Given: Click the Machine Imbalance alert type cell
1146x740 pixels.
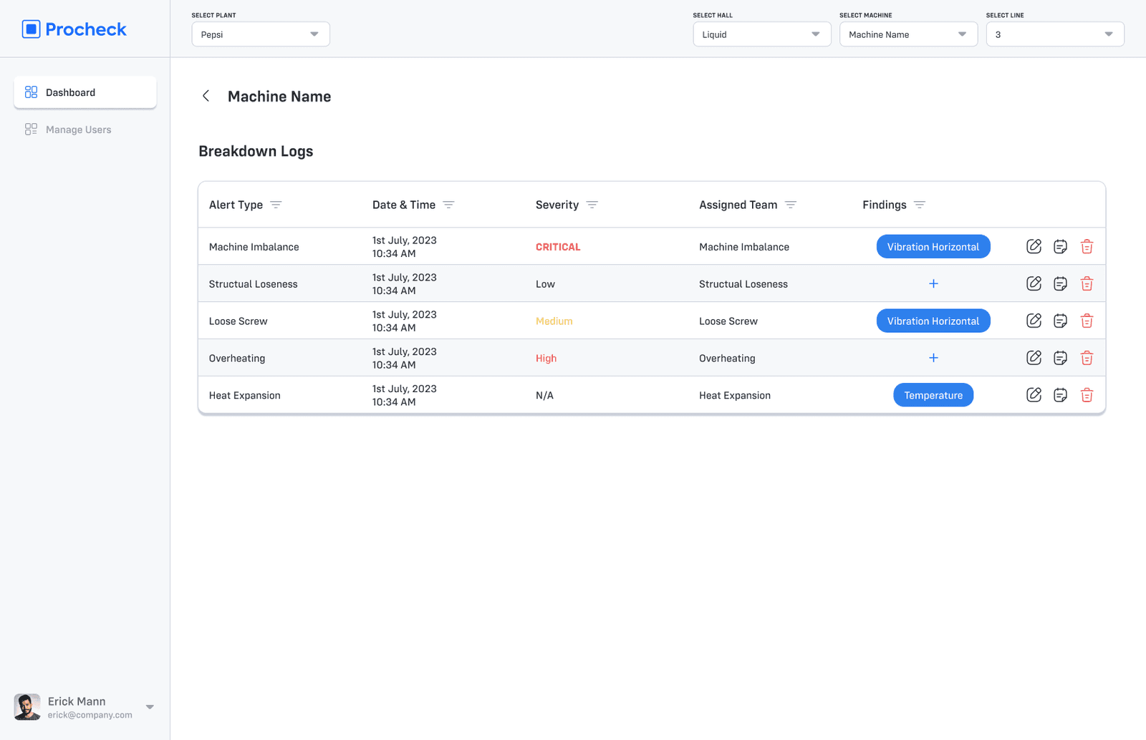Looking at the screenshot, I should [x=254, y=247].
